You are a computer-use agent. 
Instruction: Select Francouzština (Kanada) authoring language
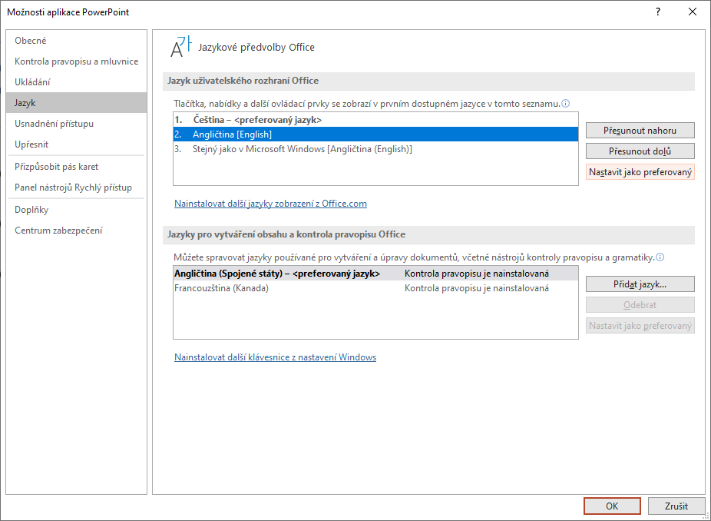(222, 288)
